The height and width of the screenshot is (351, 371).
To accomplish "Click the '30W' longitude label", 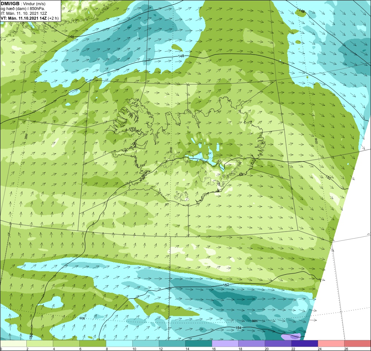I will (x=26, y=136).
